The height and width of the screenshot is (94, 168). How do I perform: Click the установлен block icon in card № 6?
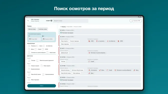[97, 41]
